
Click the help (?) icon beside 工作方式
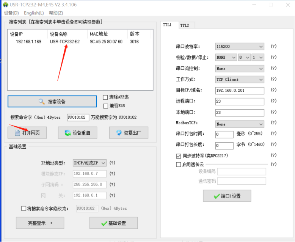(x=273, y=79)
